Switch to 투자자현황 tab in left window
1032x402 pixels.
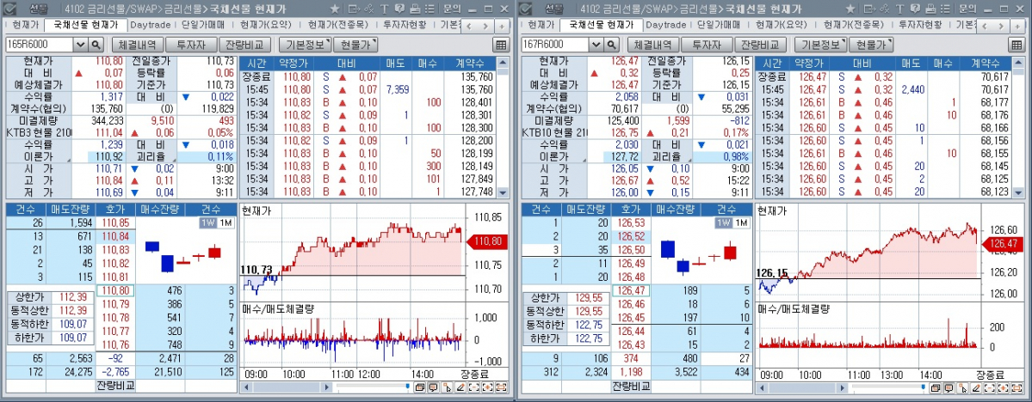[405, 25]
